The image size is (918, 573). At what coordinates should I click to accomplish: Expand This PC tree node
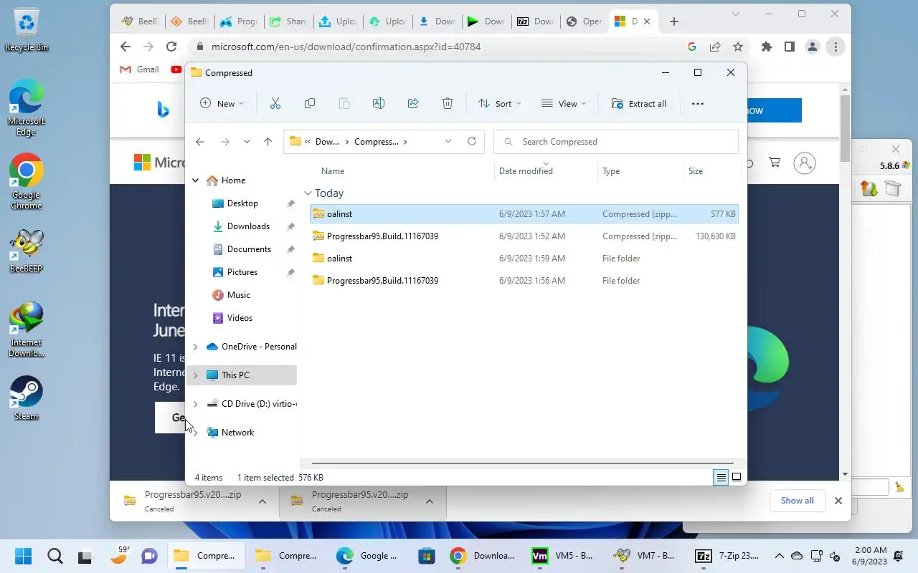(x=195, y=375)
